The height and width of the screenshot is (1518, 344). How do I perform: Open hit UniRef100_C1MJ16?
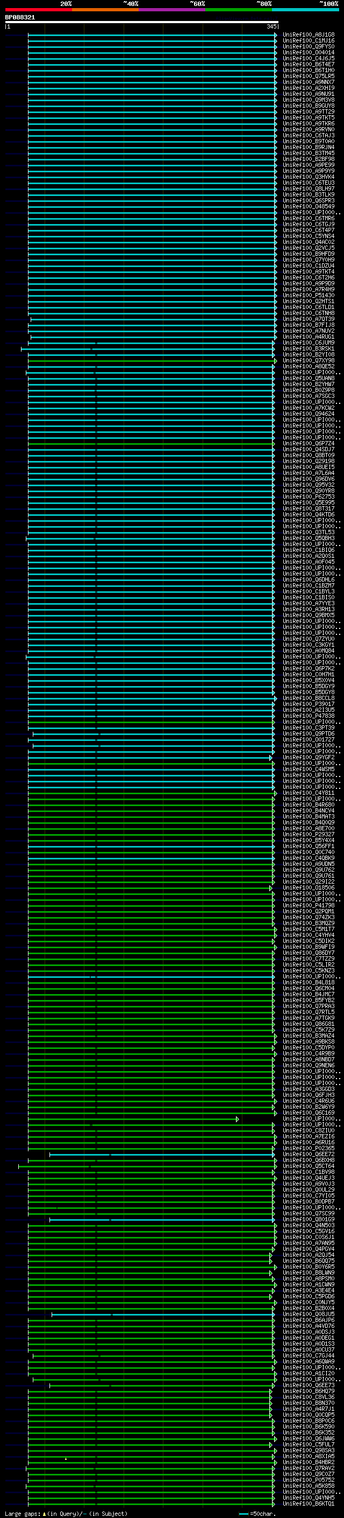[x=309, y=41]
